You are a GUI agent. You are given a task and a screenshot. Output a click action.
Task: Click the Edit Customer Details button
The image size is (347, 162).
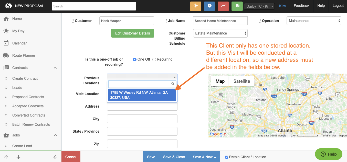click(x=132, y=33)
